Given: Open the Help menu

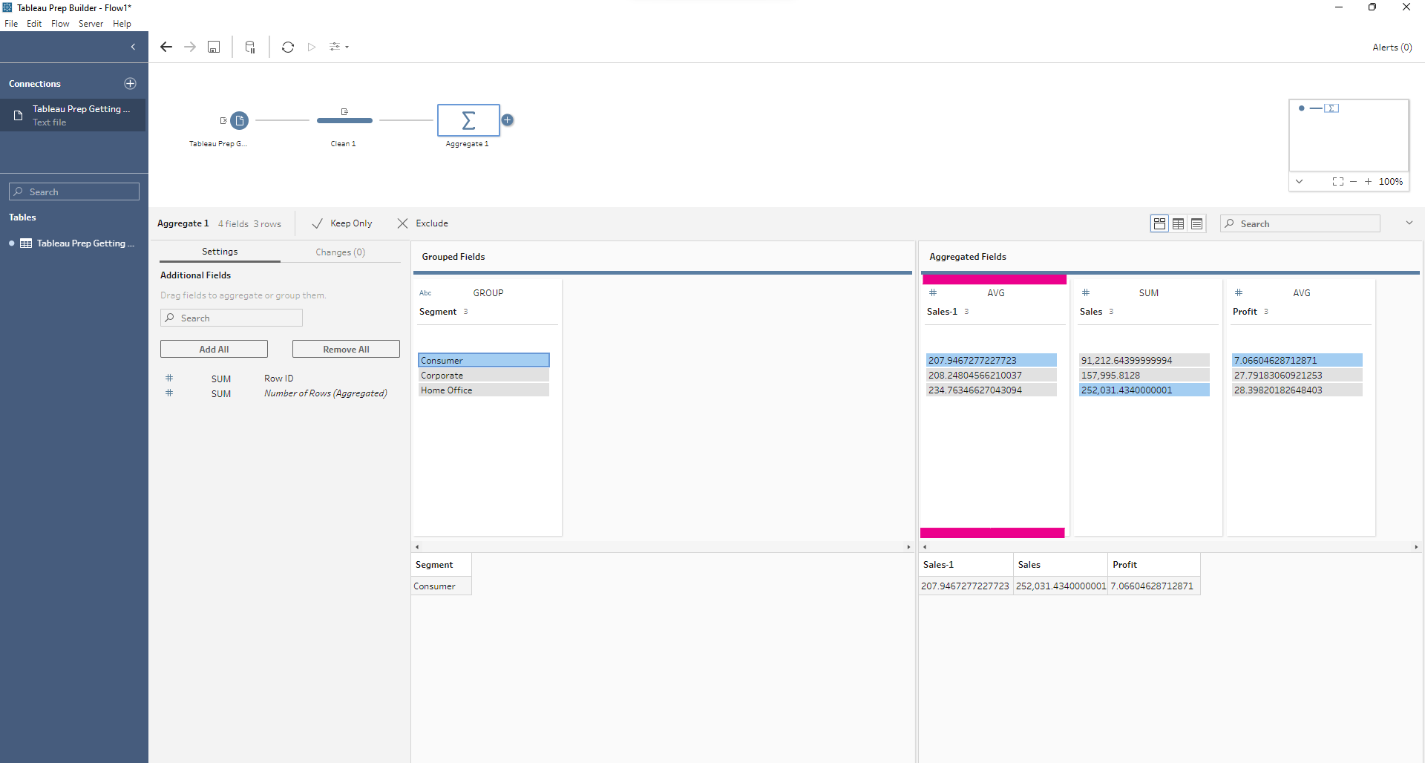Looking at the screenshot, I should click(122, 24).
